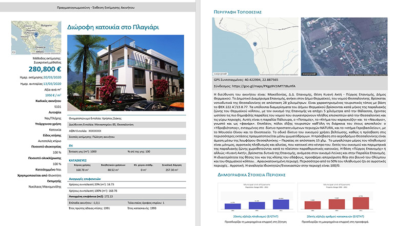Click the 'Χρησιμοποιείται από Ιδιοκτήτη' line

pos(39,175)
